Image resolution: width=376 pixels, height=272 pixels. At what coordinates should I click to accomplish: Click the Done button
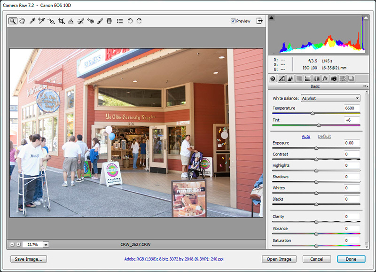(x=351, y=259)
